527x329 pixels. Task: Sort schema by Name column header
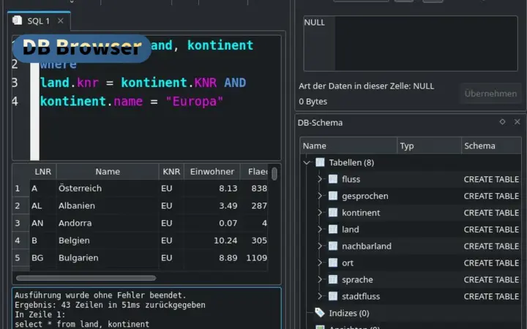pyautogui.click(x=348, y=145)
